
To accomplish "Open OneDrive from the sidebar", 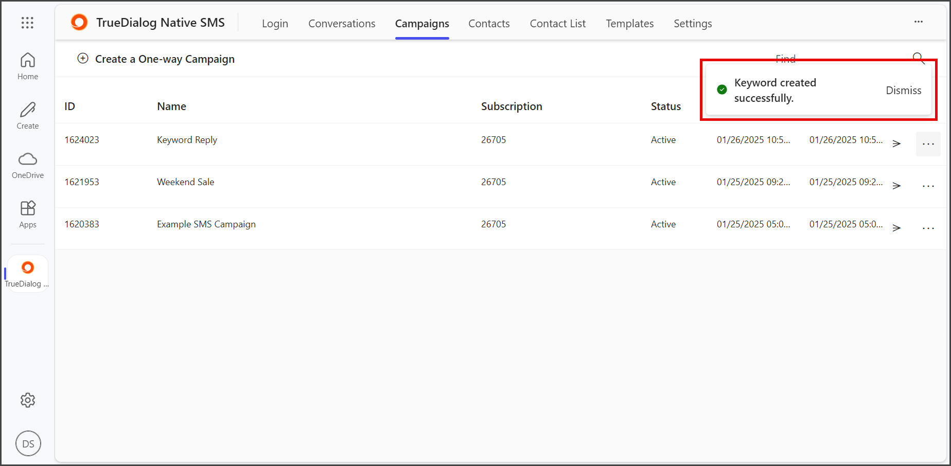I will tap(28, 165).
